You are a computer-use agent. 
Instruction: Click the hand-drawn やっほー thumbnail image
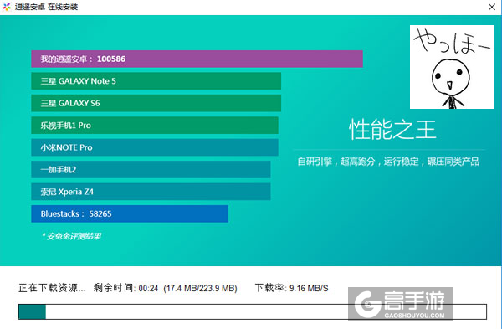click(x=452, y=67)
